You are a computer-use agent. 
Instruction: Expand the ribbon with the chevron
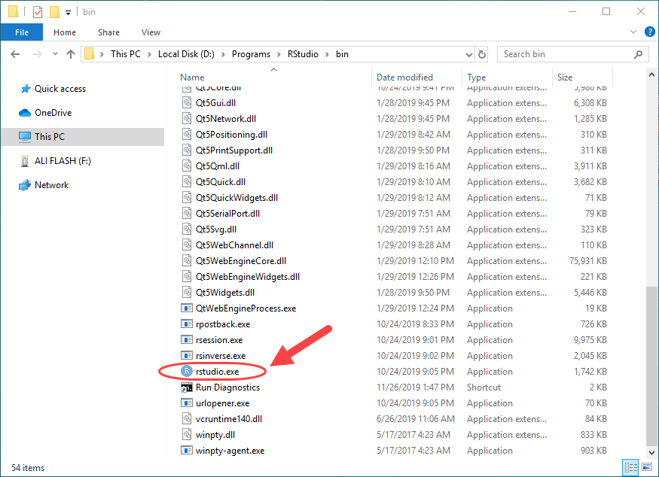(633, 32)
